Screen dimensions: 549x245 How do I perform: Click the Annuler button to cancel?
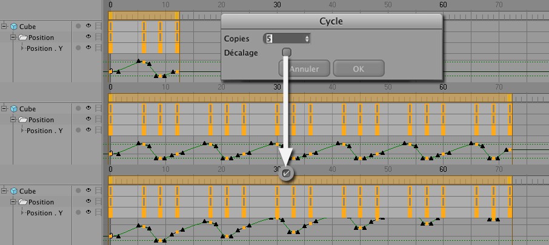coord(305,69)
